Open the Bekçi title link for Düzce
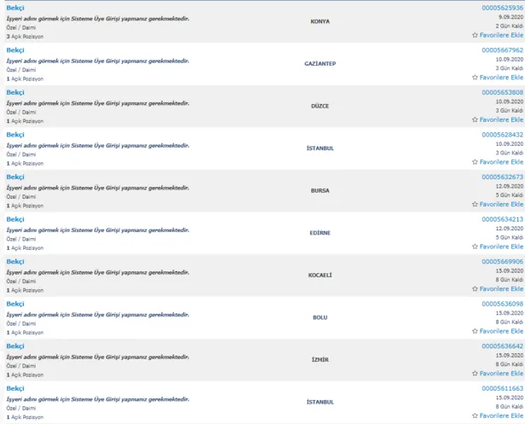The image size is (525, 424). point(15,92)
